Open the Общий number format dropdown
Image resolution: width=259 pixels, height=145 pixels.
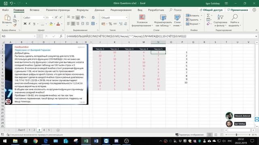[126, 17]
